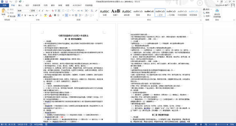Activate the Format Painter (格式刷)
Image resolution: width=236 pixels, height=126 pixels.
(11, 16)
